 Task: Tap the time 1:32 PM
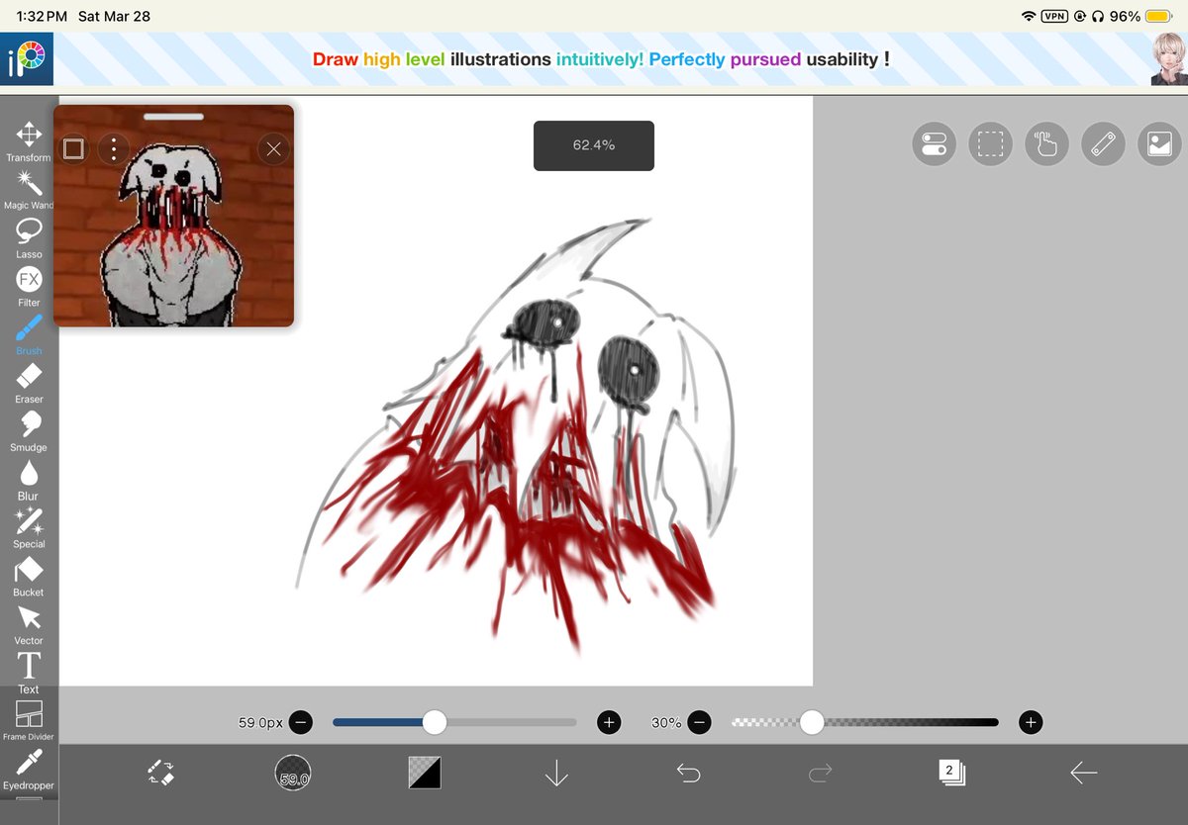[42, 17]
